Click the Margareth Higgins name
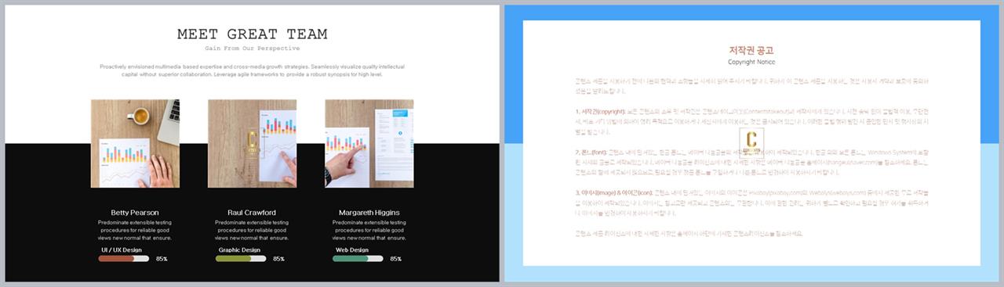Screen dimensions: 1004x287 pos(369,212)
